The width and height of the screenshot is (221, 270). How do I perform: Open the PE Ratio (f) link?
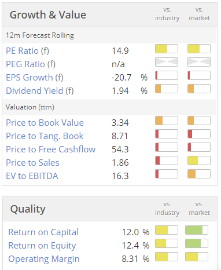coord(28,51)
